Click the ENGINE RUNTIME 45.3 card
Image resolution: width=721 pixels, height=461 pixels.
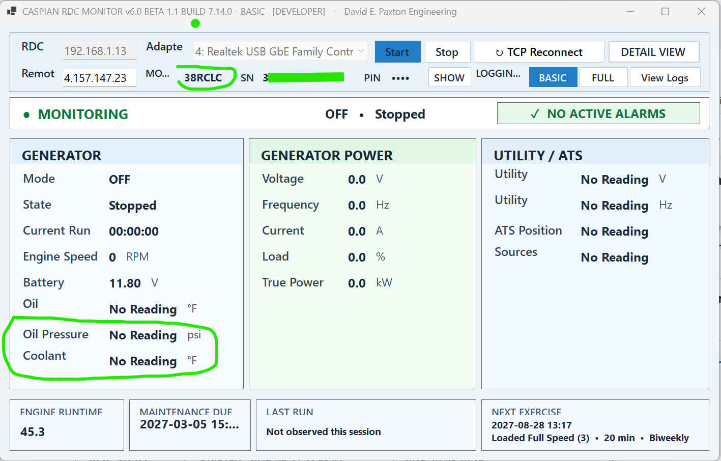click(x=67, y=425)
